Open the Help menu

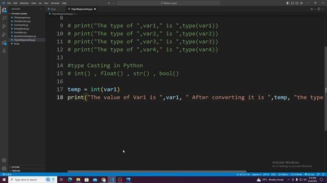pos(64,3)
